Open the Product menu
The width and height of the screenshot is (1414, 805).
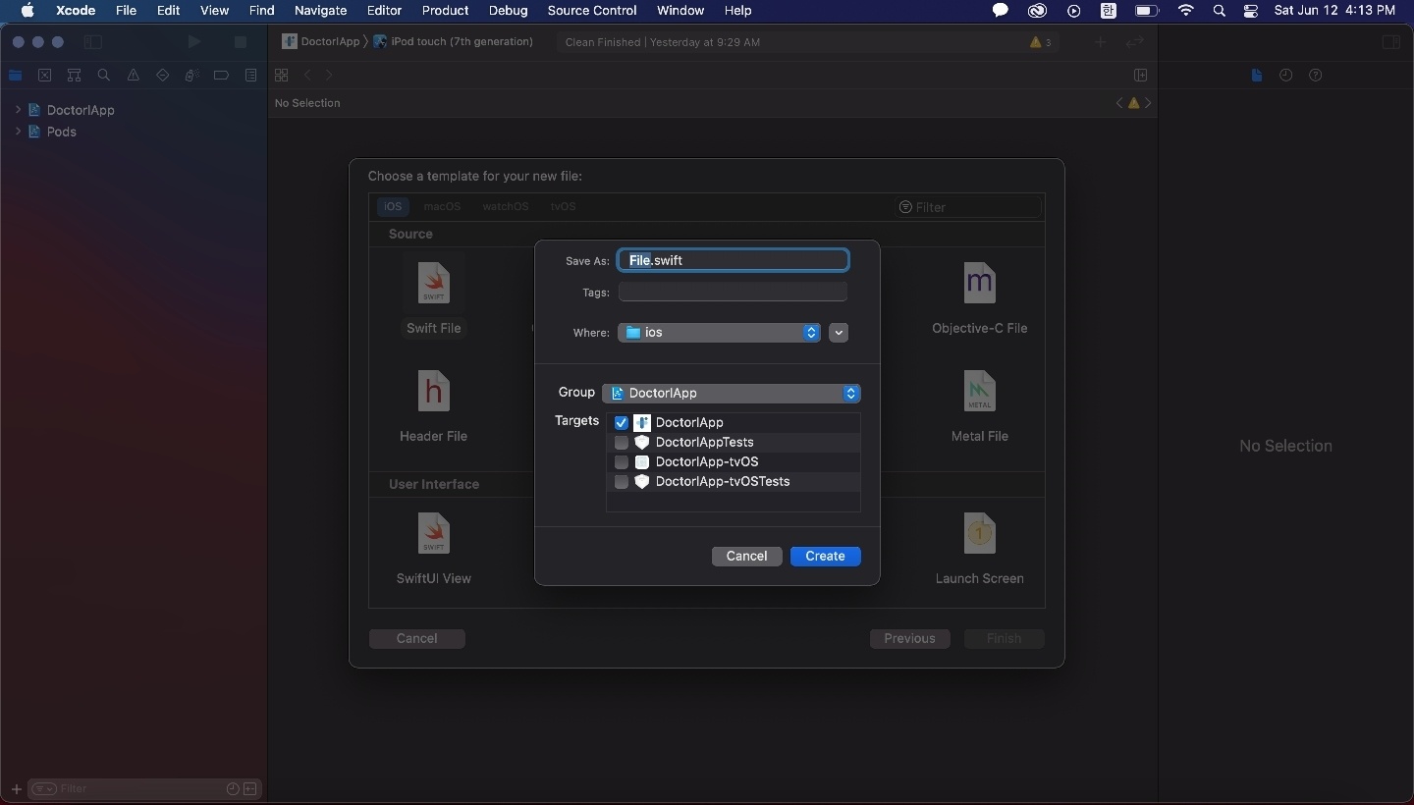pos(445,11)
